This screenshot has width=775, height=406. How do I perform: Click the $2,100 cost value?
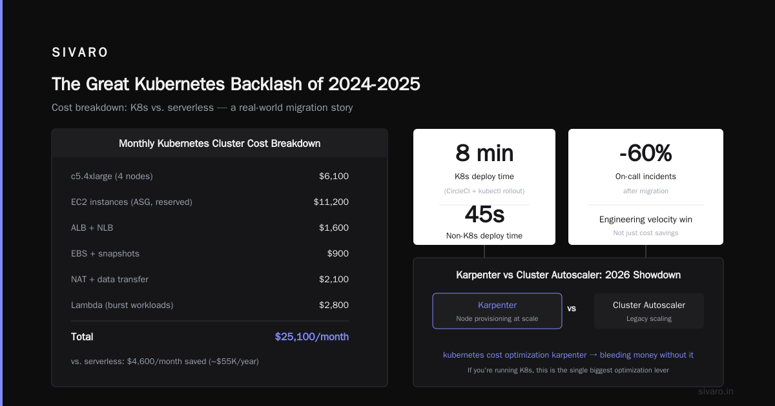tap(334, 279)
